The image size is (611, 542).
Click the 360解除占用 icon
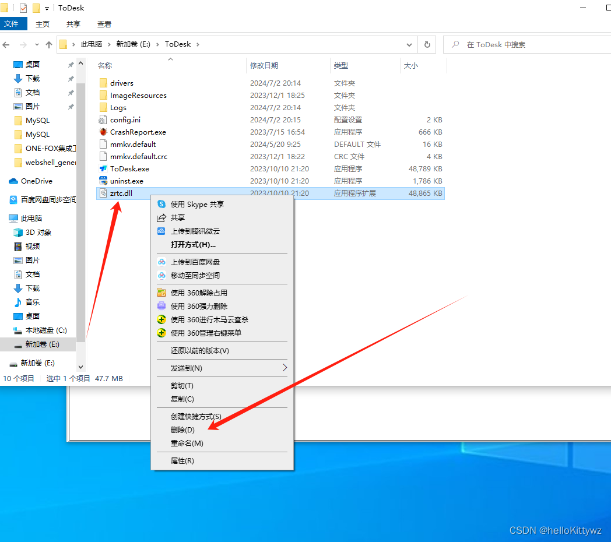pos(161,293)
